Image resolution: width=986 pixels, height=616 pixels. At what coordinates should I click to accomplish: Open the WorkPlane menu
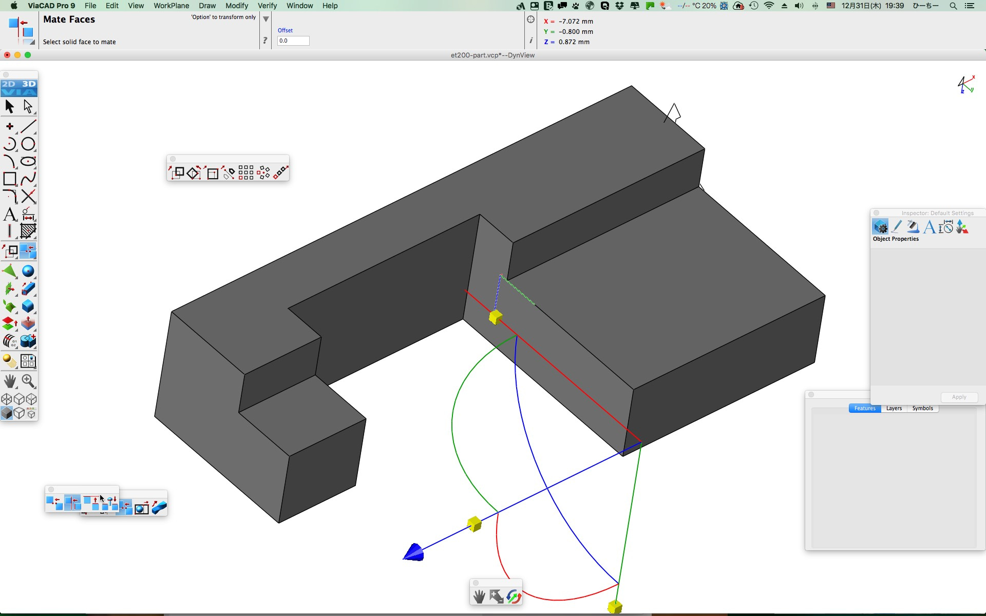click(x=171, y=6)
